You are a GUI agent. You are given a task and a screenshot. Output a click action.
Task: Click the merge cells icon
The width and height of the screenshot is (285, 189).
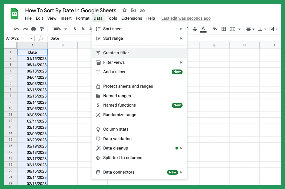pyautogui.click(x=233, y=29)
